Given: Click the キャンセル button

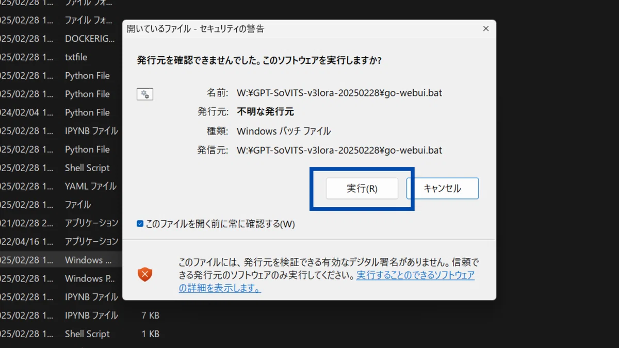Looking at the screenshot, I should [x=443, y=189].
